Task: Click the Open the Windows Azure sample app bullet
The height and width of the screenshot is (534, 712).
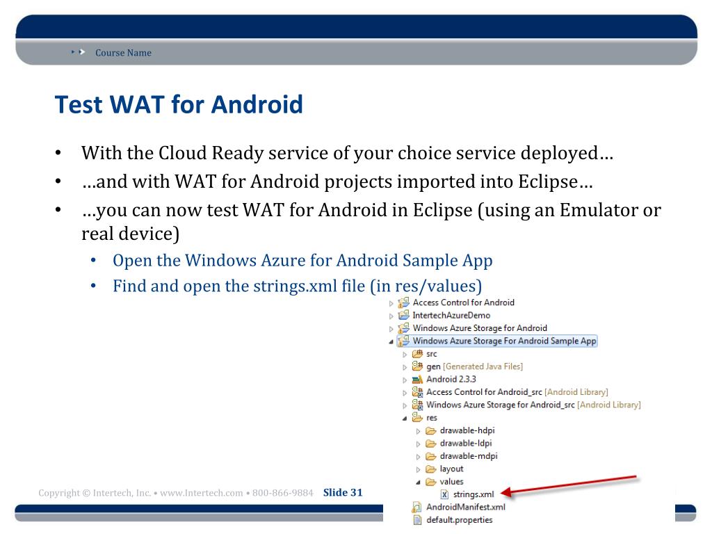Action: (302, 261)
